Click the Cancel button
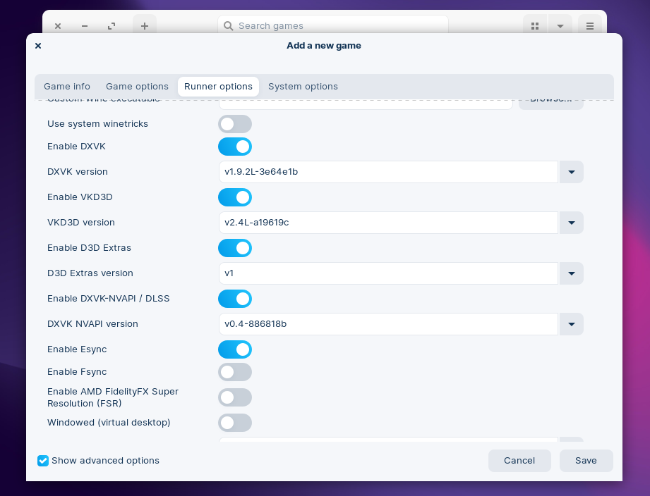The height and width of the screenshot is (496, 650). pos(519,461)
